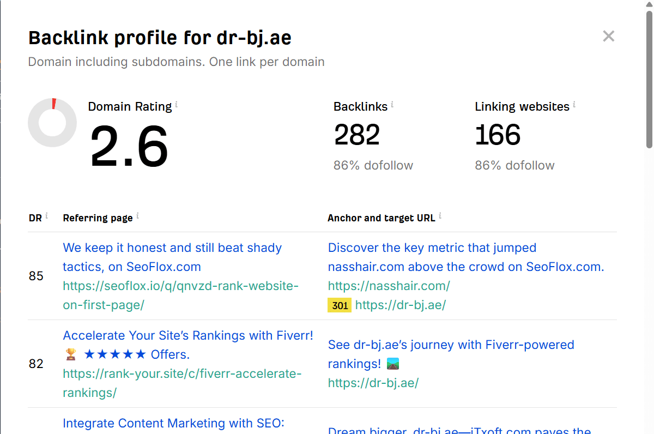Click info icon beside Referring page header
The image size is (654, 434).
tap(138, 216)
